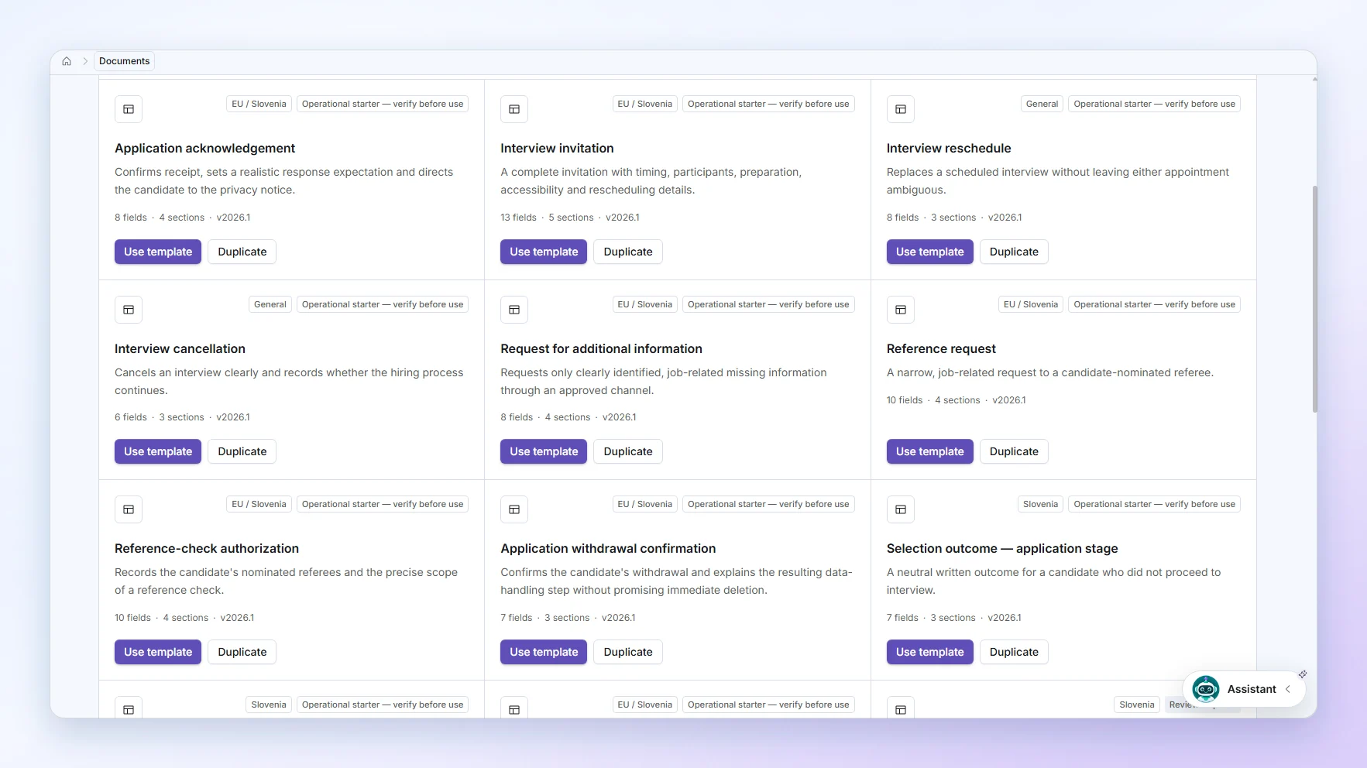Viewport: 1367px width, 768px height.
Task: Click Slovenia tag on Selection outcome card
Action: (1040, 504)
